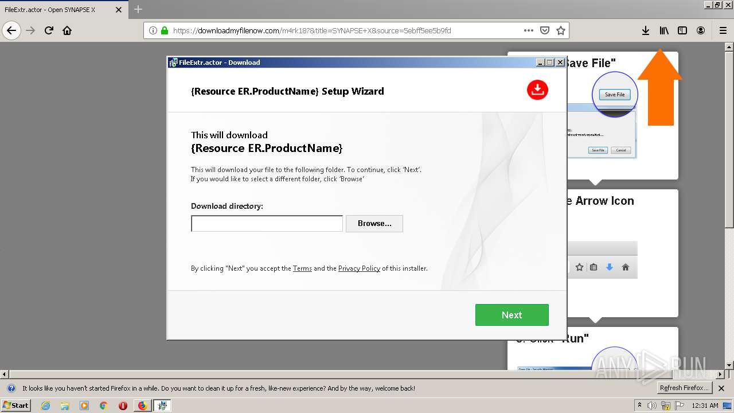Click the green Next button
This screenshot has height=413, width=734.
point(512,315)
